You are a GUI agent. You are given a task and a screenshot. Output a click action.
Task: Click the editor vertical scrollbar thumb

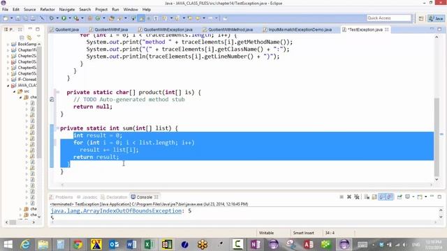437,137
